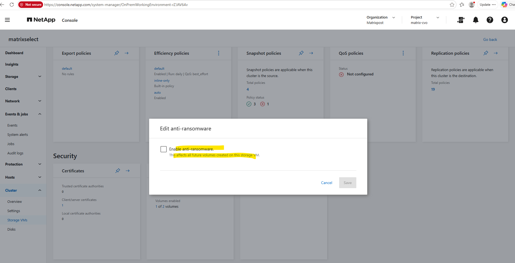Click Not configured QoS status icon
This screenshot has width=515, height=263.
341,74
